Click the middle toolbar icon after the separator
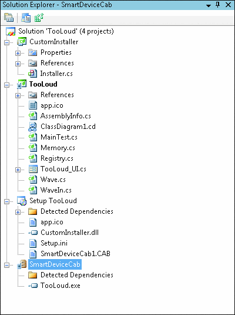The image size is (235, 315). tap(26, 18)
